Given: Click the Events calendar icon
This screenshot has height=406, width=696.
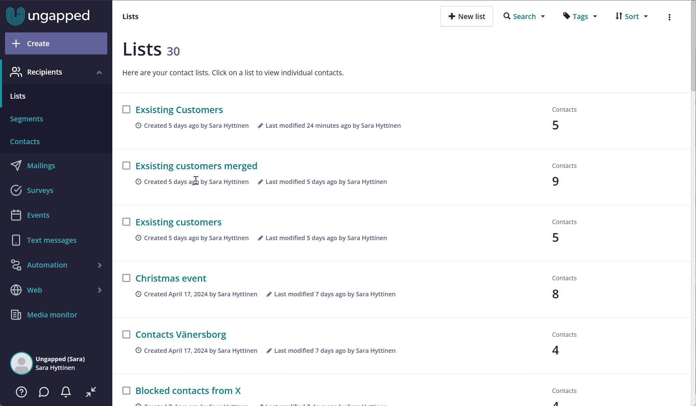Looking at the screenshot, I should tap(16, 215).
